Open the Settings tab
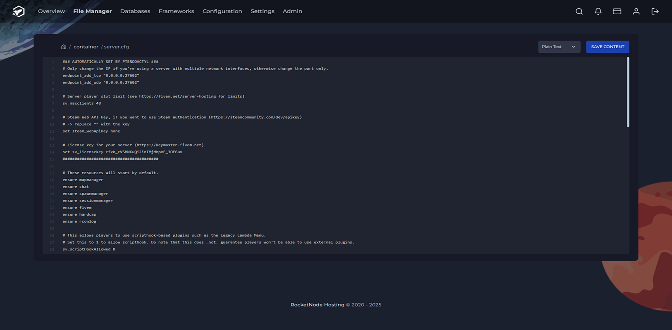672x330 pixels. click(262, 11)
